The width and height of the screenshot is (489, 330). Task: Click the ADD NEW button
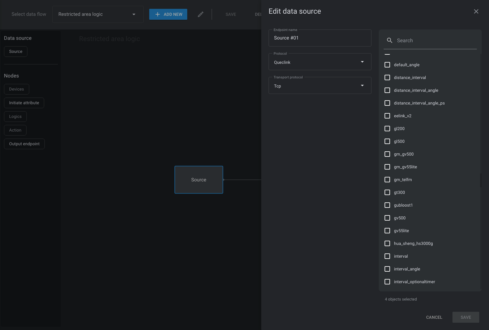click(168, 14)
